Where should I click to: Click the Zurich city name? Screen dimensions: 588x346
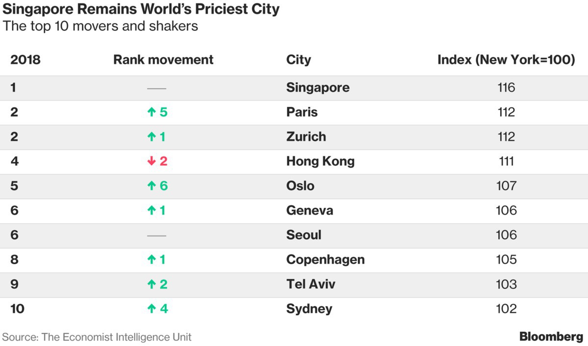306,137
